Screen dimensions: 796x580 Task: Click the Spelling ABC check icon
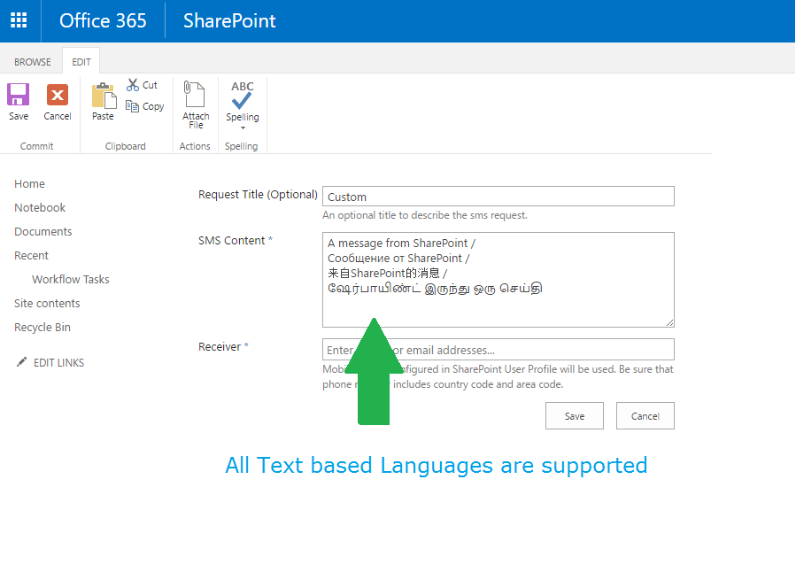pos(242,95)
